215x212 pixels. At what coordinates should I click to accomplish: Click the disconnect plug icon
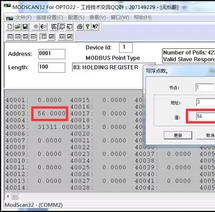pos(43,27)
